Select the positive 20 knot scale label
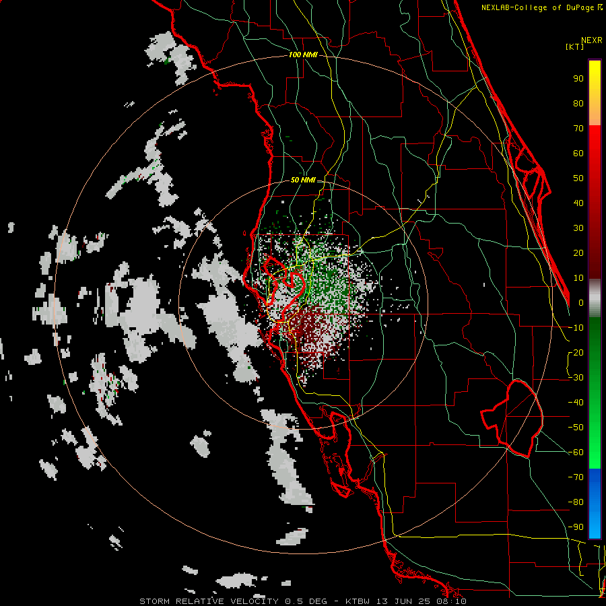Viewport: 606px width, 606px height. (578, 252)
